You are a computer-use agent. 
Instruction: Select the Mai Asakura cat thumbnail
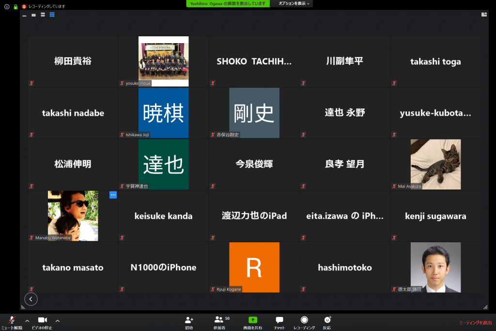click(x=435, y=164)
